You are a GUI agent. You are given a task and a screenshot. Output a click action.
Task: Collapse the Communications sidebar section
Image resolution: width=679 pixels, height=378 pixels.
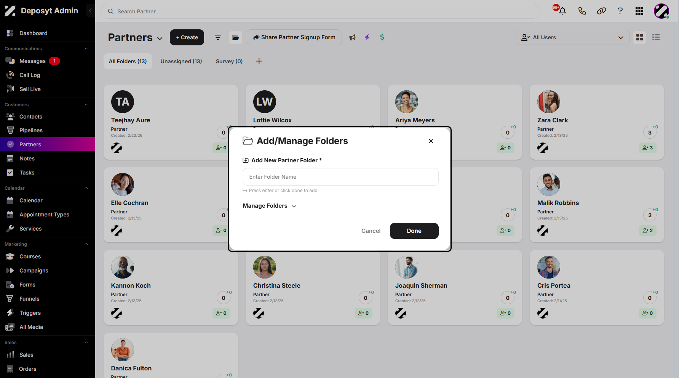(86, 49)
